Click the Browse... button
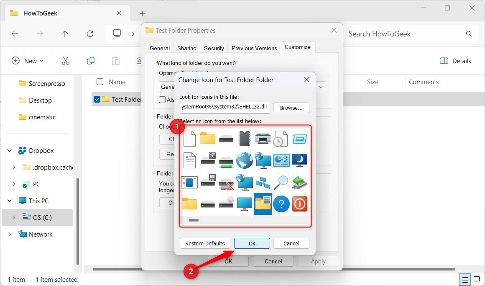Image resolution: width=485 pixels, height=286 pixels. pyautogui.click(x=291, y=108)
